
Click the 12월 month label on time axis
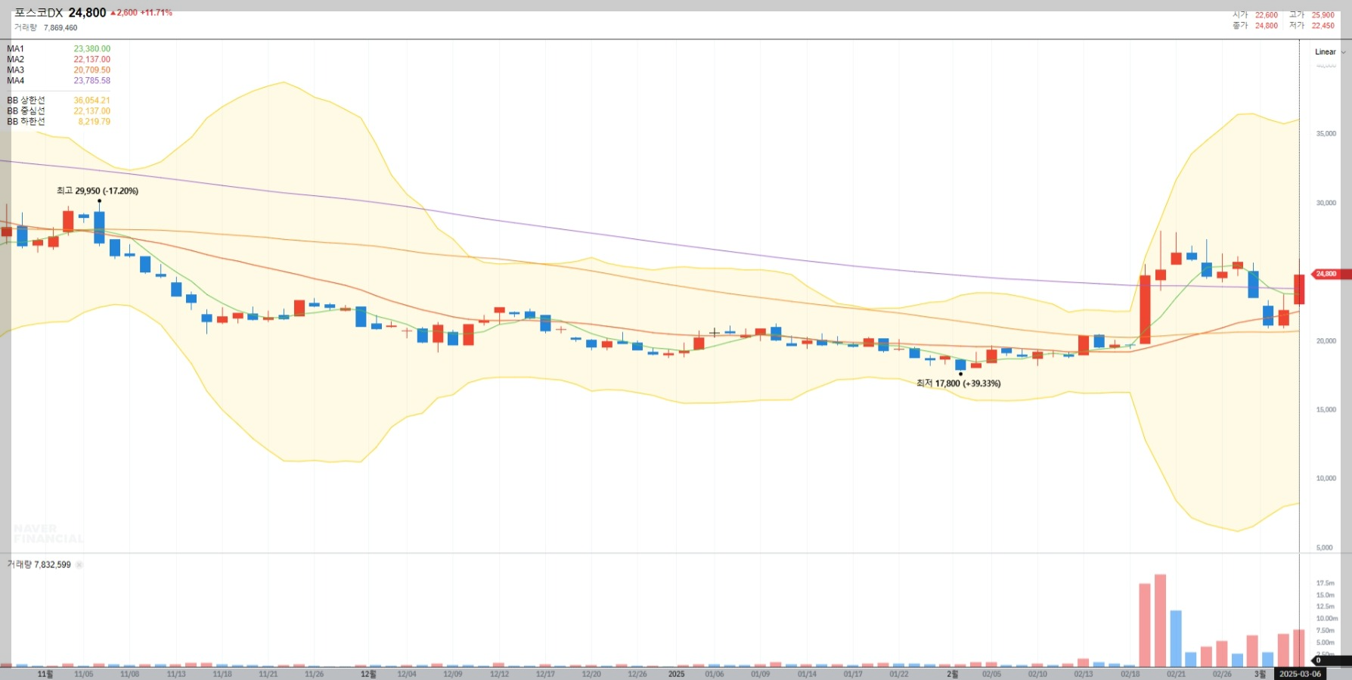coord(368,674)
